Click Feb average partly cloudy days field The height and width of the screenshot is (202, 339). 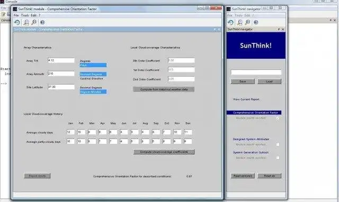click(x=81, y=141)
